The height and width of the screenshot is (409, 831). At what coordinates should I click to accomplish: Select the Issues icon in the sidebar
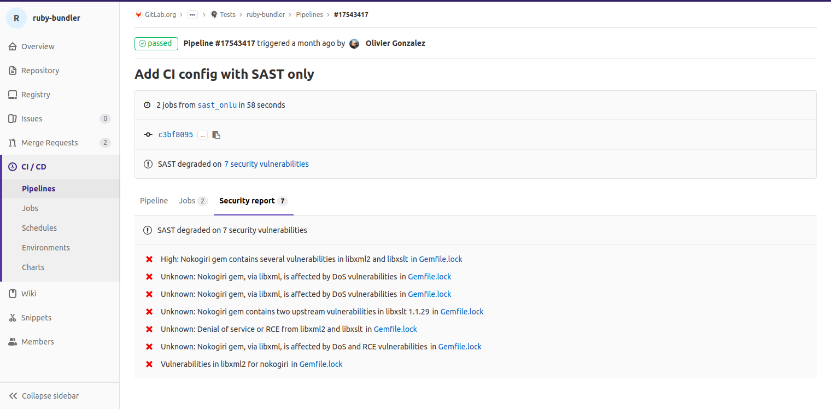click(12, 118)
